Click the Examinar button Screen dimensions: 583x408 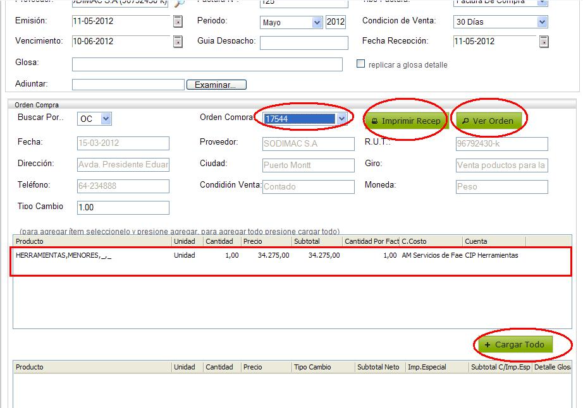point(216,85)
